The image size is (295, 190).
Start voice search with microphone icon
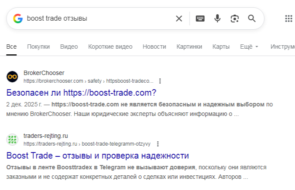pyautogui.click(x=217, y=19)
